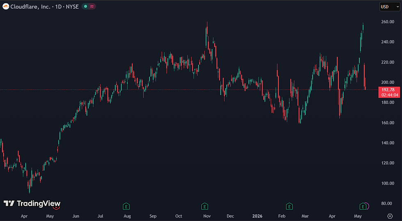402x221 pixels.
Task: Click the August earnings marker
Action: (x=126, y=206)
